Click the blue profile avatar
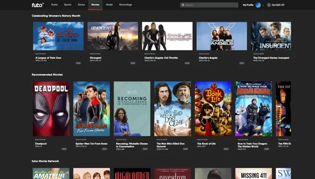The height and width of the screenshot is (179, 315). point(258,5)
